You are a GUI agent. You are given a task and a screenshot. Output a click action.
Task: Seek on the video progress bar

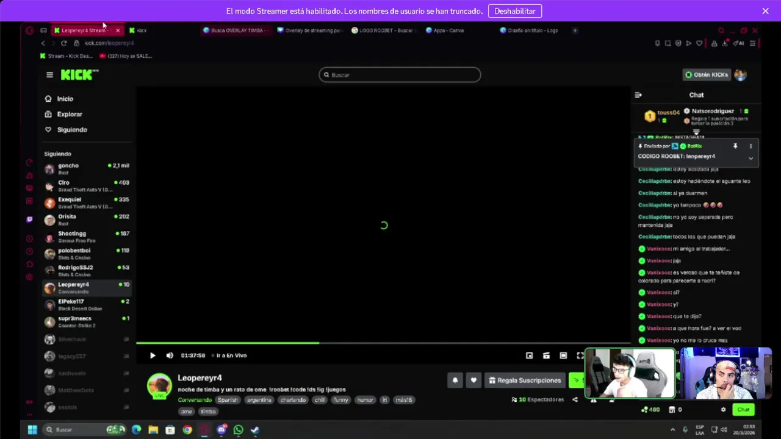(383, 343)
